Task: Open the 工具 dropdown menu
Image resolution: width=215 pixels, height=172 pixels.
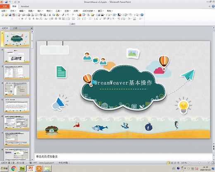Action: pyautogui.click(x=58, y=11)
